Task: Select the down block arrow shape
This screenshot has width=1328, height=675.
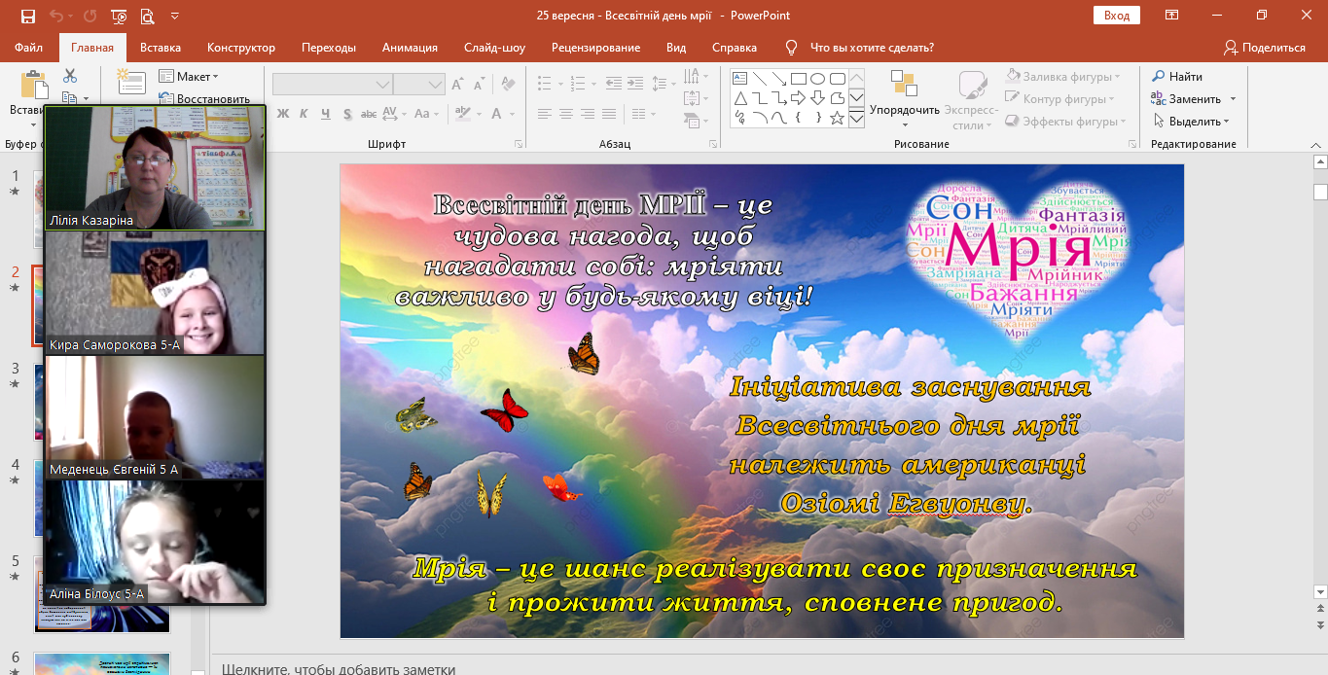Action: 817,97
